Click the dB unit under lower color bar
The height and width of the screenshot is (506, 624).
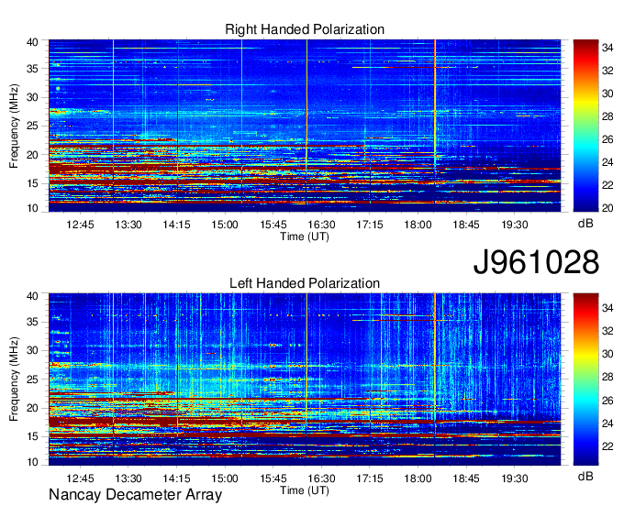click(585, 477)
